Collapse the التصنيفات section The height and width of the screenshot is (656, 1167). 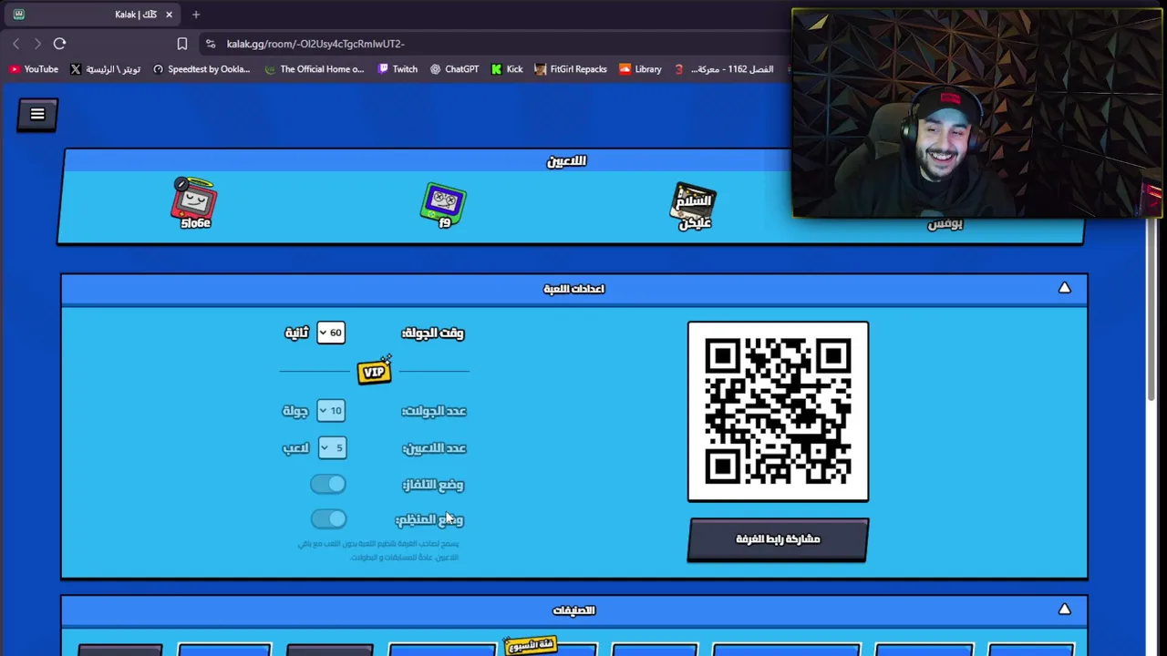click(x=1064, y=609)
